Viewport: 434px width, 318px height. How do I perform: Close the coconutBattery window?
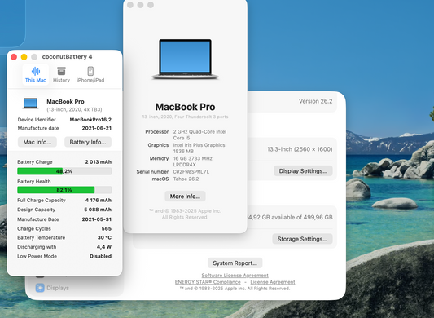point(14,57)
